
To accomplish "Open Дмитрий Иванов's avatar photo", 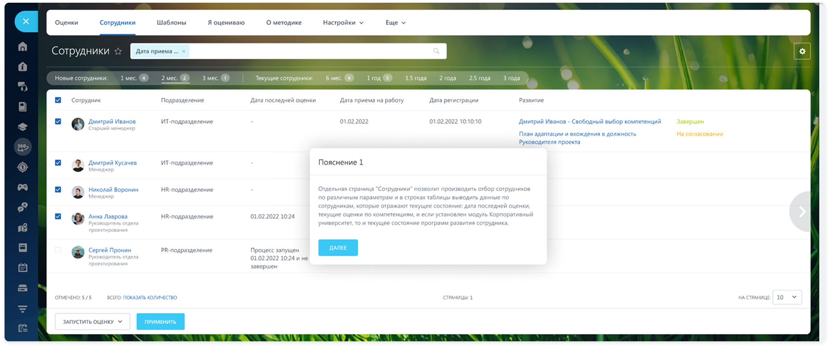I will (78, 124).
